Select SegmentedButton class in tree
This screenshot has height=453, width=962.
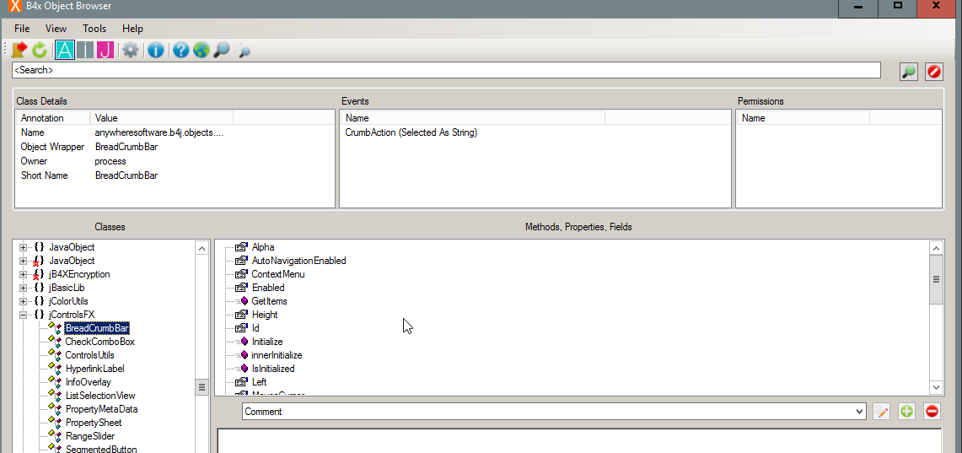tap(100, 449)
